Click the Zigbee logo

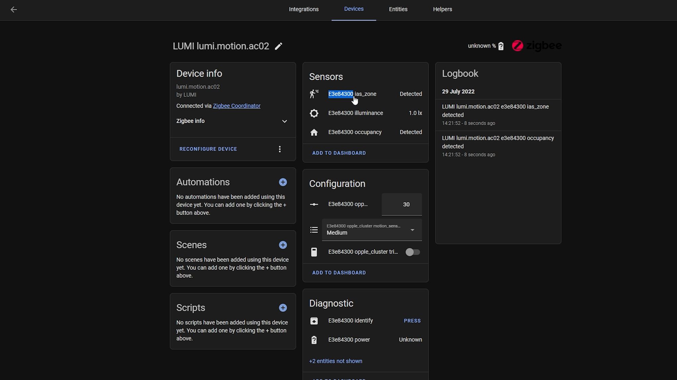tap(537, 46)
